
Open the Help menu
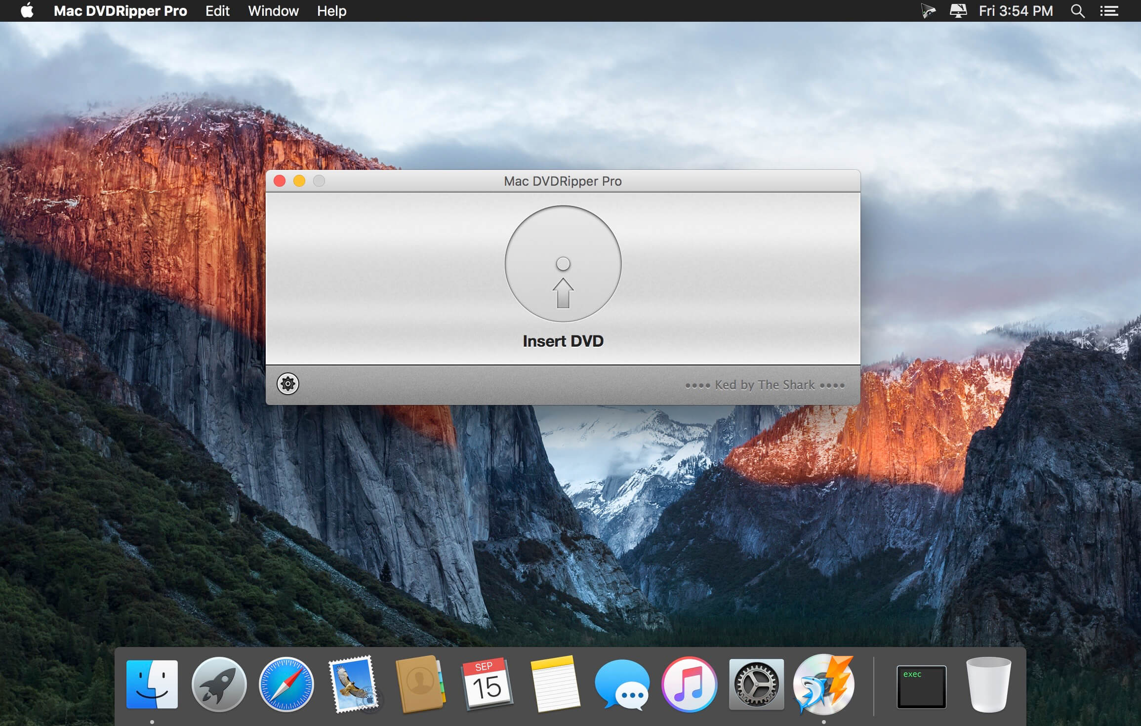tap(331, 11)
